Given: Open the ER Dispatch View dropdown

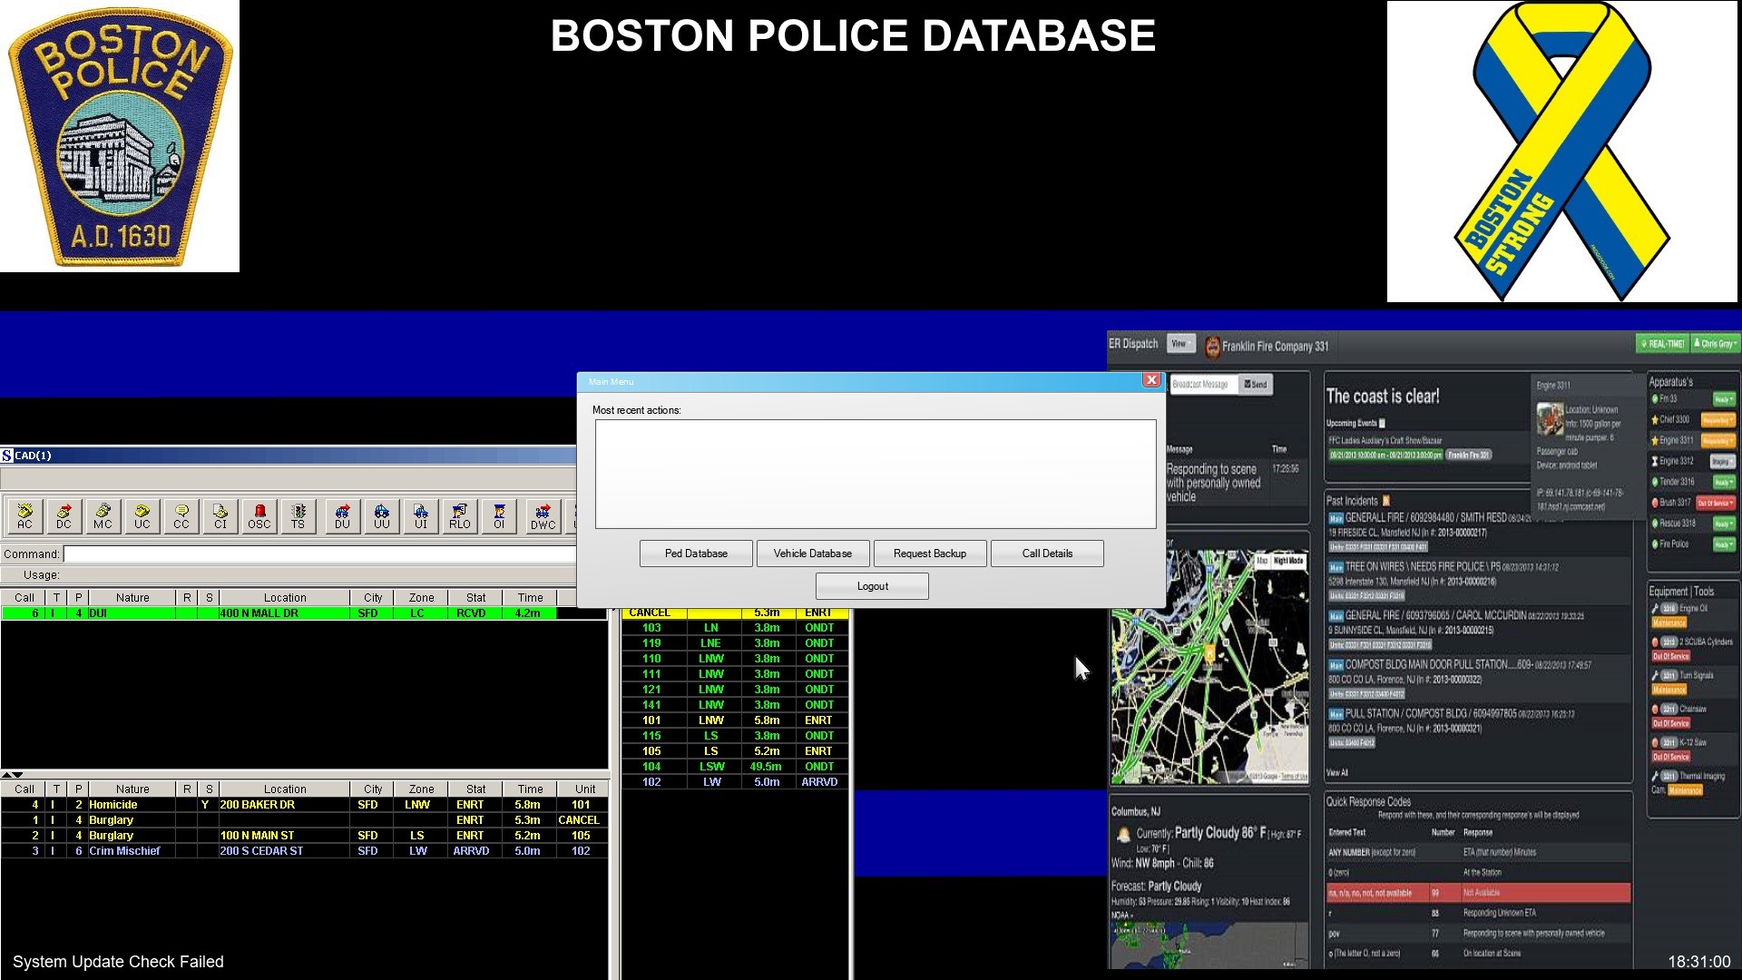Looking at the screenshot, I should pos(1179,344).
